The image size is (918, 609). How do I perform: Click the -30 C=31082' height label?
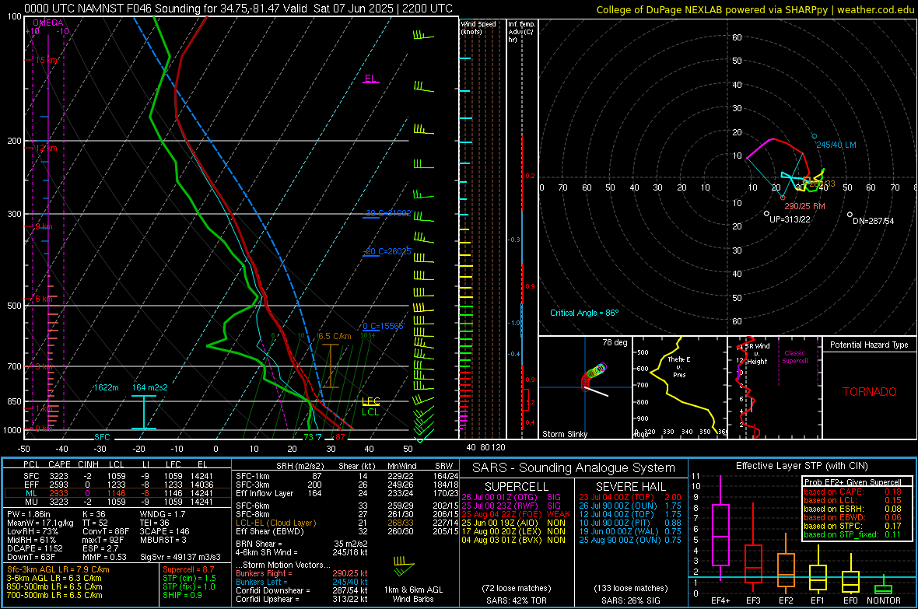388,213
